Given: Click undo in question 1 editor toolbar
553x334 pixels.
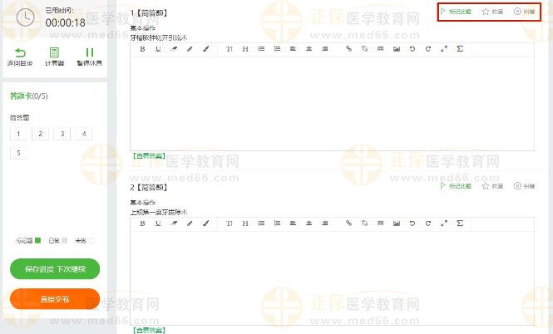Looking at the screenshot, I should point(412,49).
